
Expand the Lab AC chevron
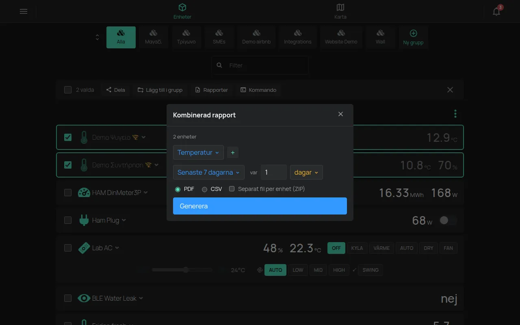117,248
